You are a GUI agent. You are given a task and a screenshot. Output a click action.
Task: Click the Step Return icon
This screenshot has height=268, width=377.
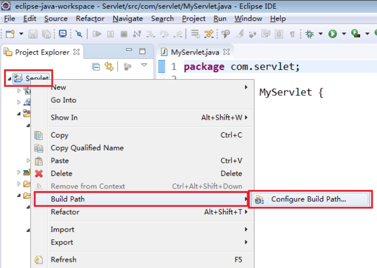(178, 34)
